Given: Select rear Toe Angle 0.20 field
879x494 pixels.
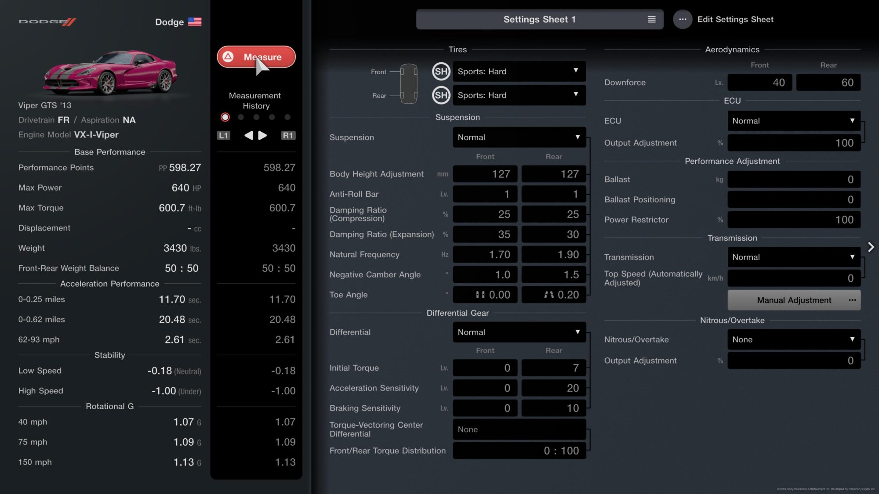Looking at the screenshot, I should pos(553,295).
